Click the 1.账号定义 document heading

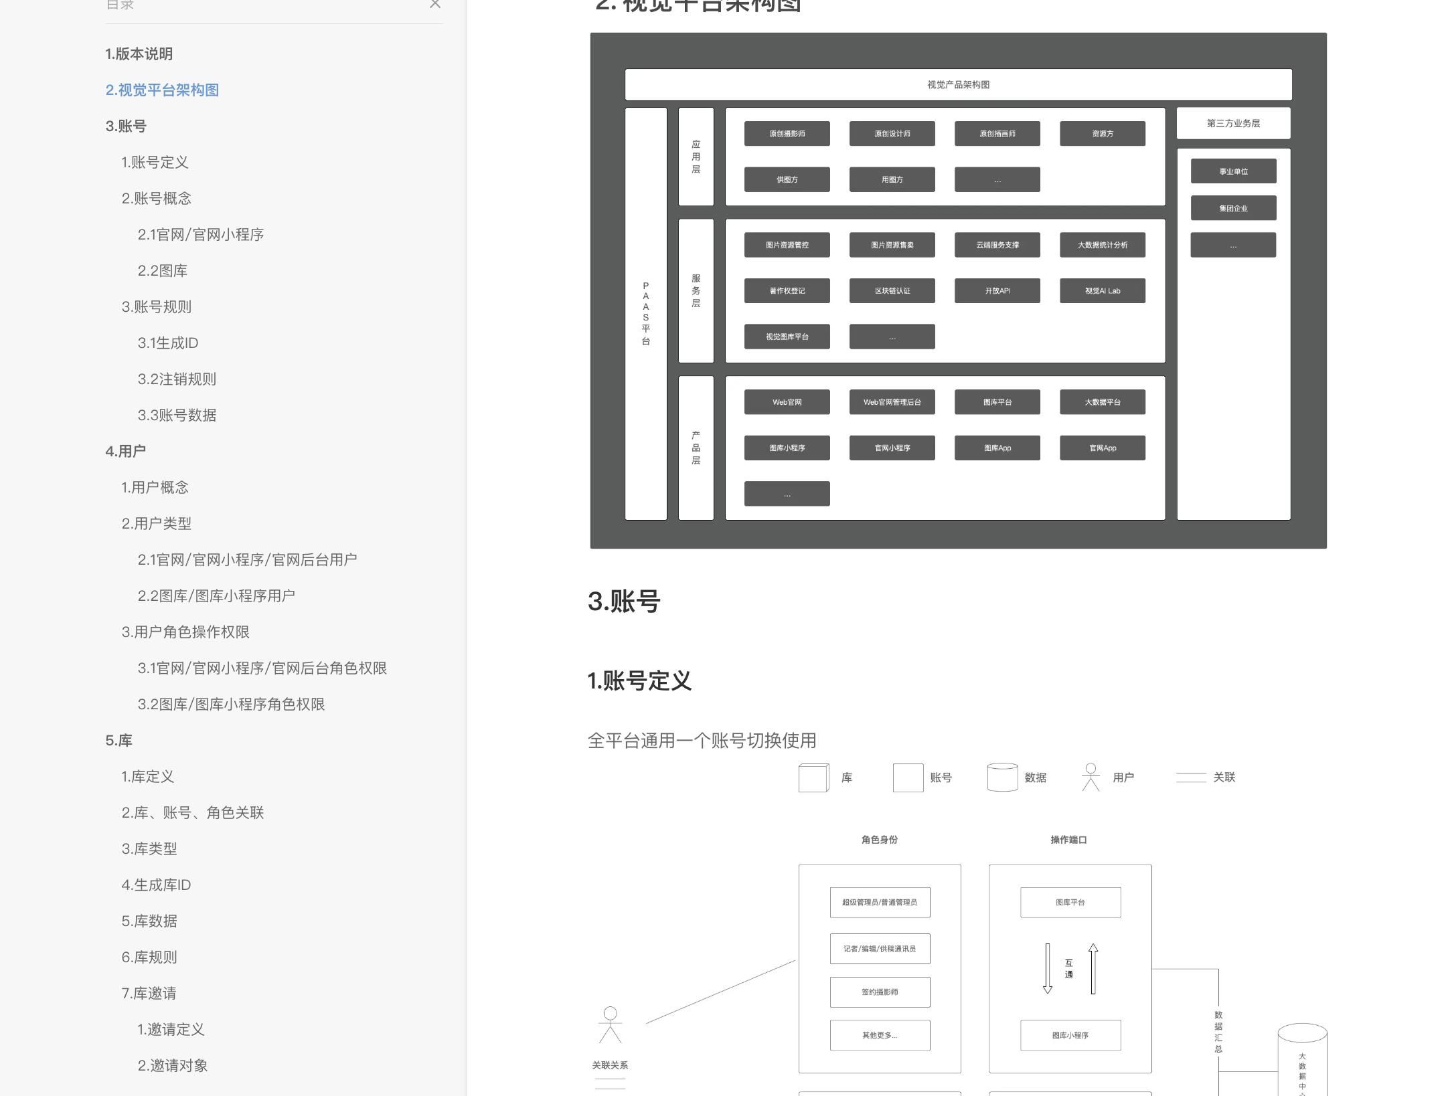click(x=639, y=680)
